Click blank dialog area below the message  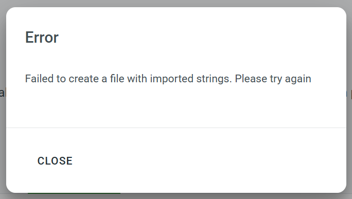[x=176, y=106]
